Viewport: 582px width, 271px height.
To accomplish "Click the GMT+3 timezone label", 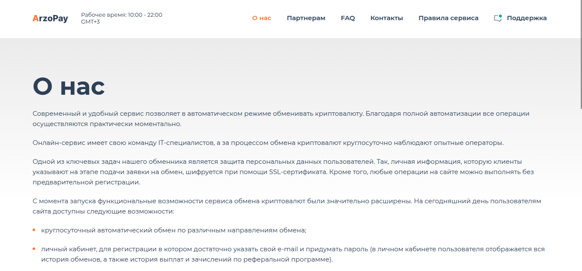I will tap(90, 22).
